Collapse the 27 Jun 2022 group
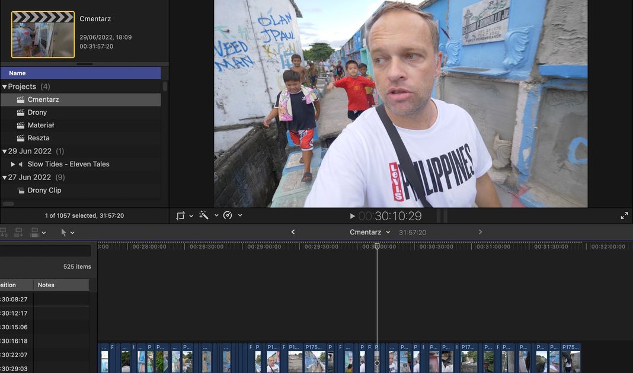 [x=5, y=177]
